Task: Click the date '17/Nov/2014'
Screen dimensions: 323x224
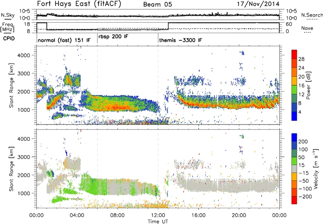Action: tap(258, 4)
